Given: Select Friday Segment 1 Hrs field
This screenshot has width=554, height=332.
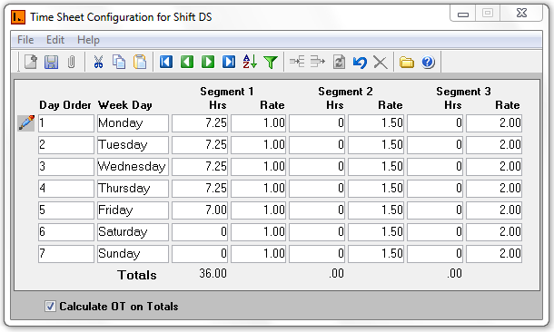Looking at the screenshot, I should tap(200, 210).
